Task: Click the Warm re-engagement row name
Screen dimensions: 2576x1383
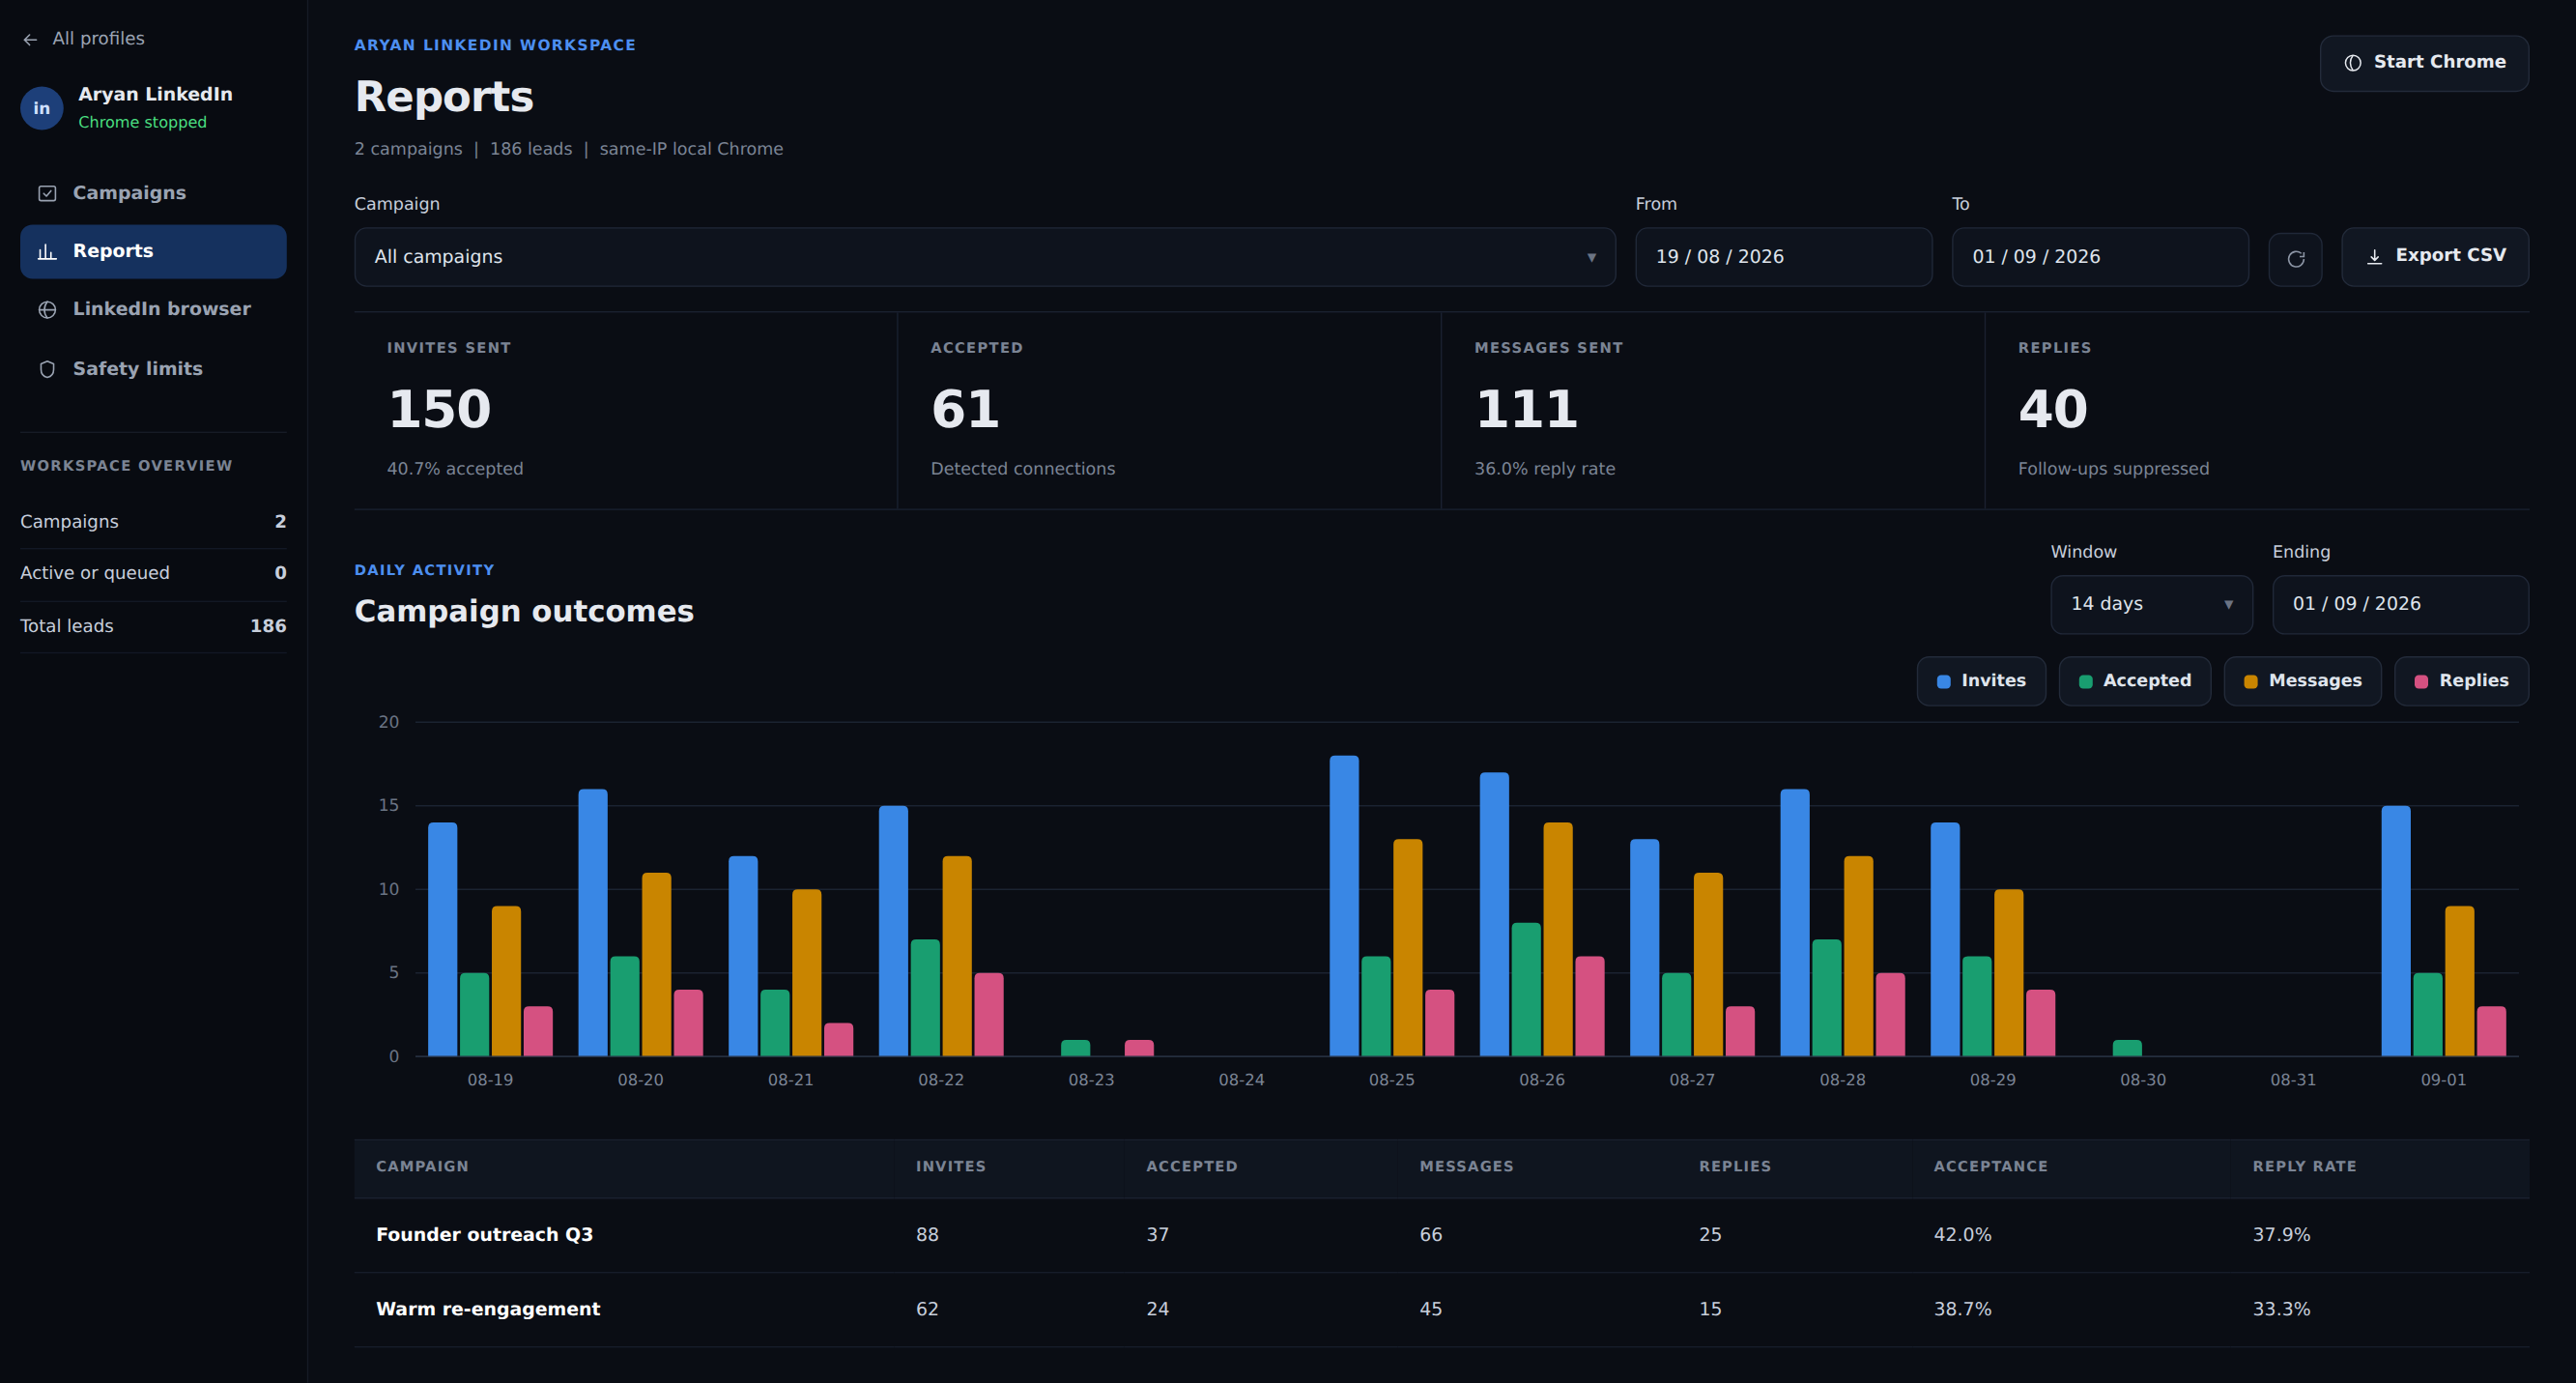Action: tap(488, 1309)
